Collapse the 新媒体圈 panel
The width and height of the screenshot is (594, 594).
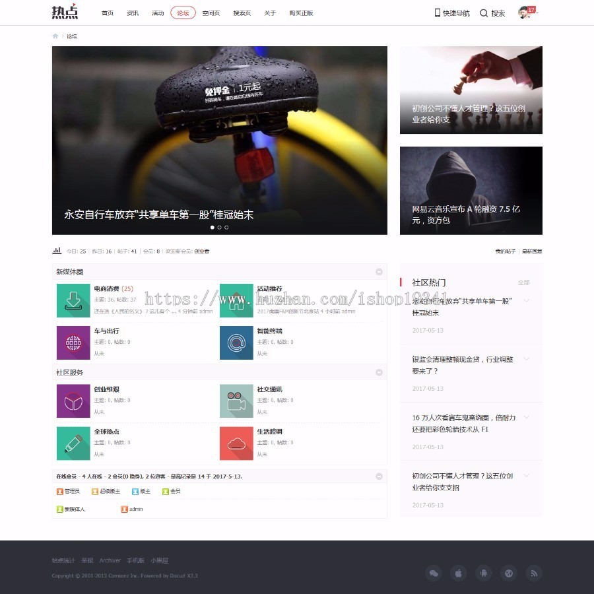[x=379, y=271]
